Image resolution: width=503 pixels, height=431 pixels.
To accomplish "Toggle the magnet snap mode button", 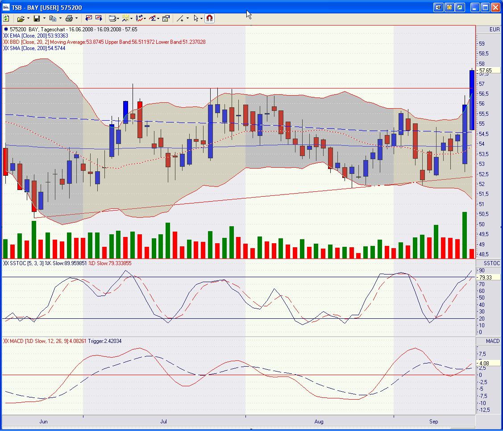I will (209, 18).
